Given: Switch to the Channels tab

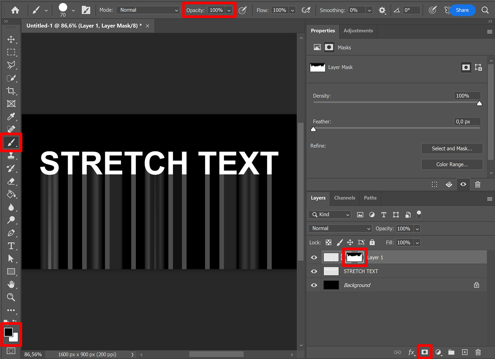Looking at the screenshot, I should click(345, 198).
